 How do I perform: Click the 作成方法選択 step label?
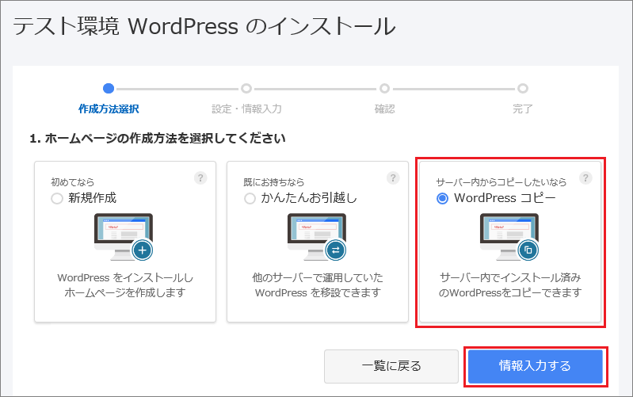coord(109,109)
